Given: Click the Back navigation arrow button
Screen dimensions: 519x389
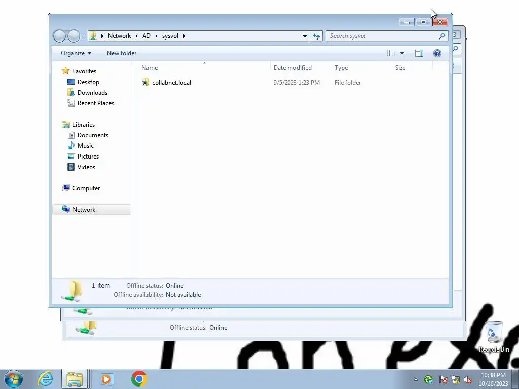Looking at the screenshot, I should point(59,36).
